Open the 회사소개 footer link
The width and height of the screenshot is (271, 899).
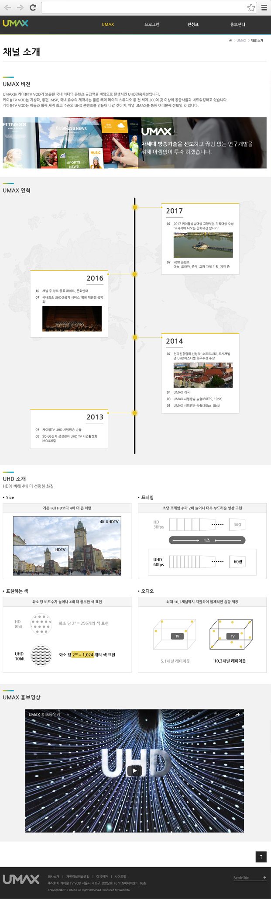[x=54, y=876]
